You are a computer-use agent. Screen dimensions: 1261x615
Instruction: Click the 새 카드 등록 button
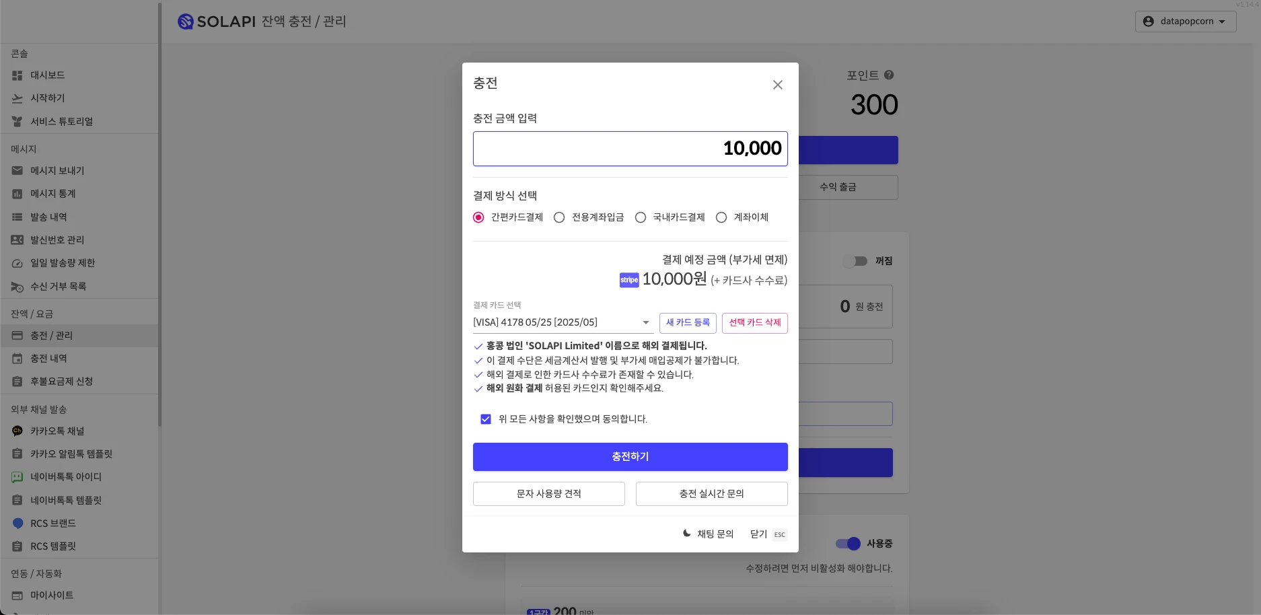(x=688, y=323)
